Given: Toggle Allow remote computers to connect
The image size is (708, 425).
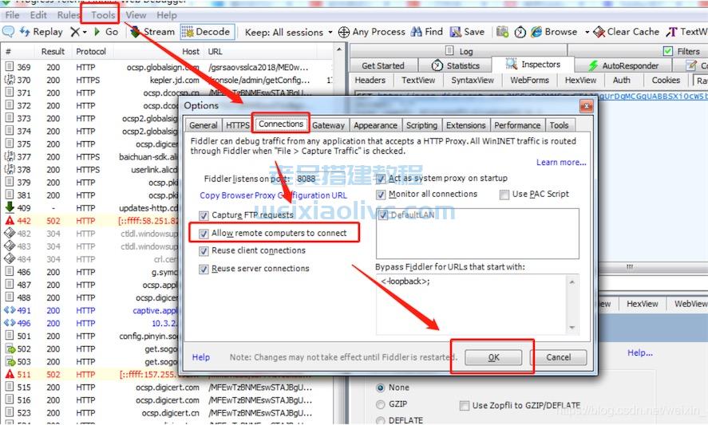Looking at the screenshot, I should pyautogui.click(x=204, y=234).
